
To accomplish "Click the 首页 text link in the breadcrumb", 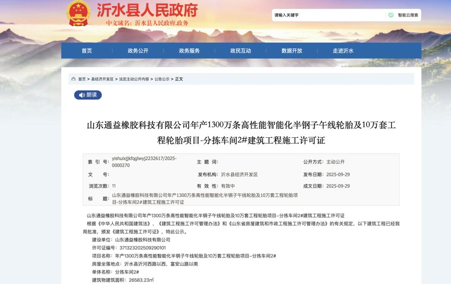I will coord(82,79).
